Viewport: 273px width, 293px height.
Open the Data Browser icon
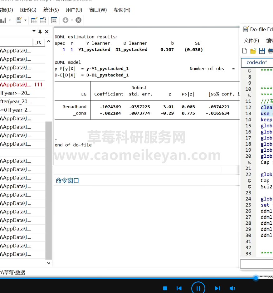(43, 20)
